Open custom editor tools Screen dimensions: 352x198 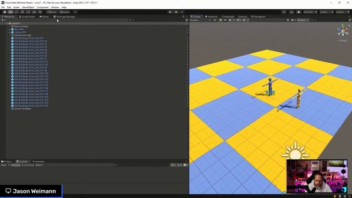[x=40, y=12]
